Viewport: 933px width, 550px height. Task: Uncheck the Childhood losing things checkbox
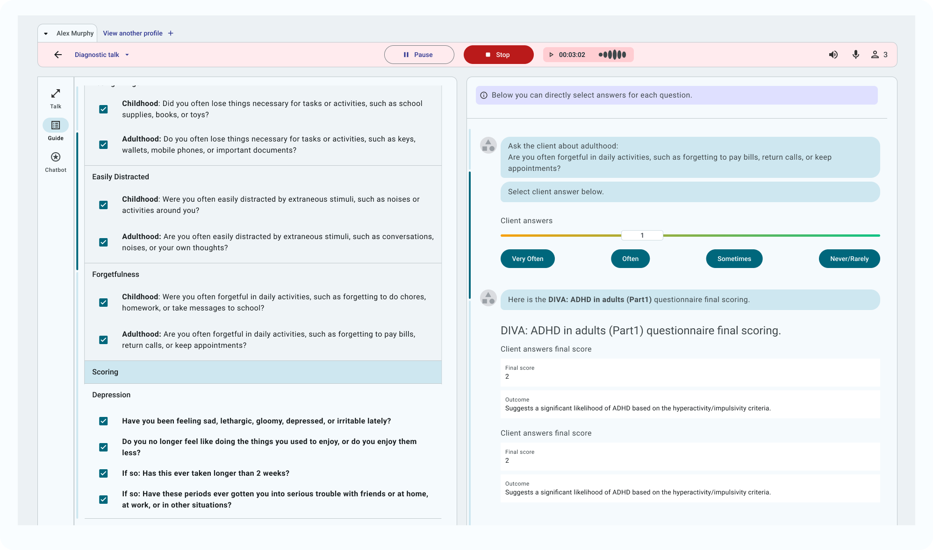[x=103, y=109]
